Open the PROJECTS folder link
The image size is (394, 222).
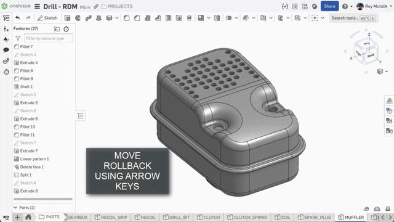117,6
